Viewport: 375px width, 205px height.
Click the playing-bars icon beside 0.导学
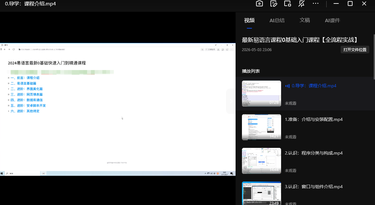[x=287, y=86]
